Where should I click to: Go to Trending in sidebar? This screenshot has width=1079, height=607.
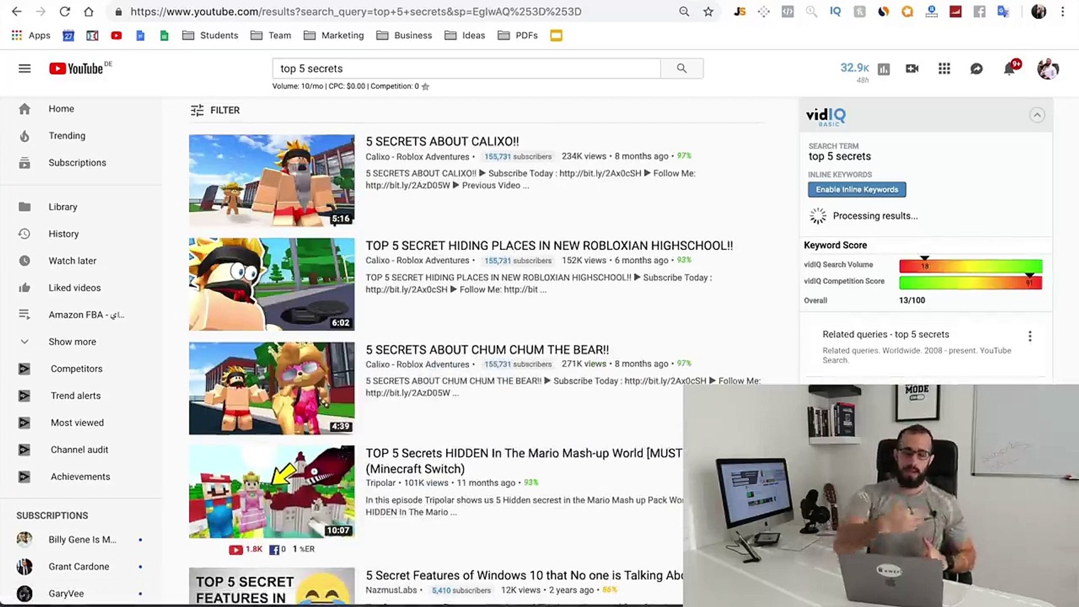click(67, 135)
